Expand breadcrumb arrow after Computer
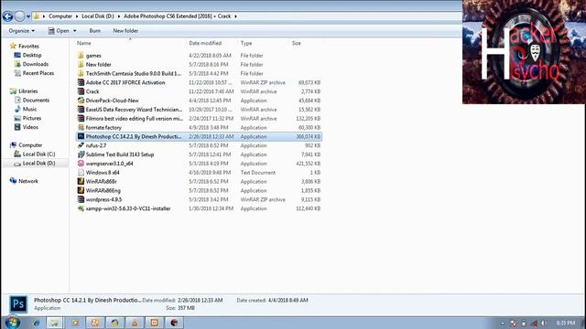The image size is (586, 329). pyautogui.click(x=77, y=16)
